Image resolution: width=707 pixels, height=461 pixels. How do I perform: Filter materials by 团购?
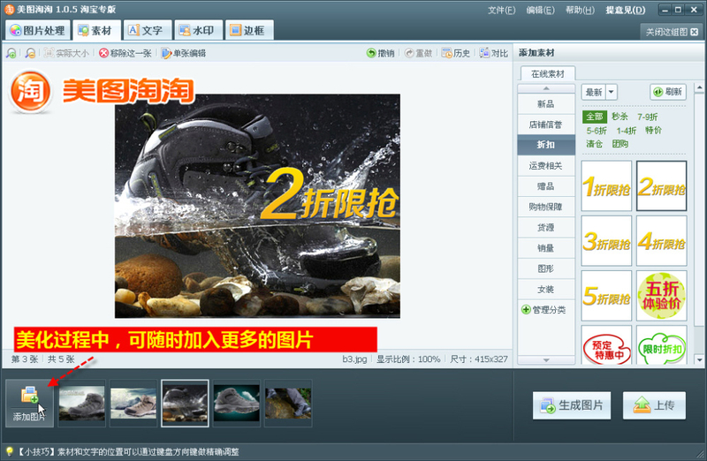620,144
